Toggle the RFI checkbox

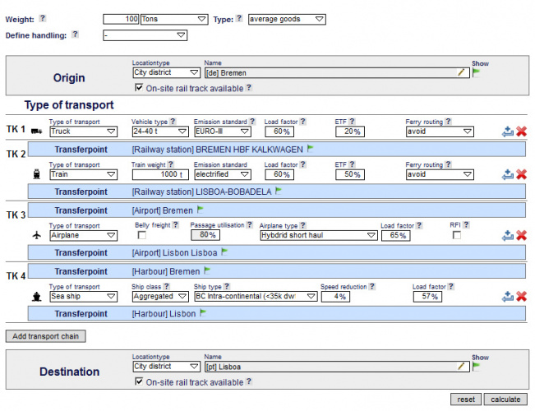click(456, 235)
